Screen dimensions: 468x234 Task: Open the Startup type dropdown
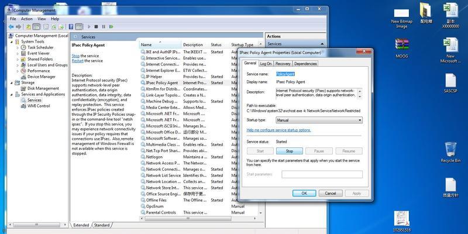319,121
